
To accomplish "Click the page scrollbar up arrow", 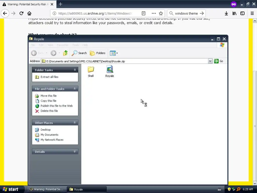I will [x=255, y=21].
